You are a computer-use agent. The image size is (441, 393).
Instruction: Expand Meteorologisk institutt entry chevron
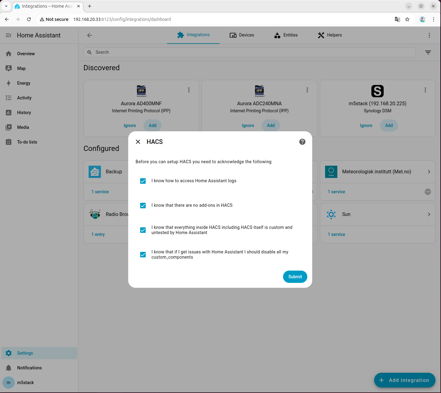[429, 172]
